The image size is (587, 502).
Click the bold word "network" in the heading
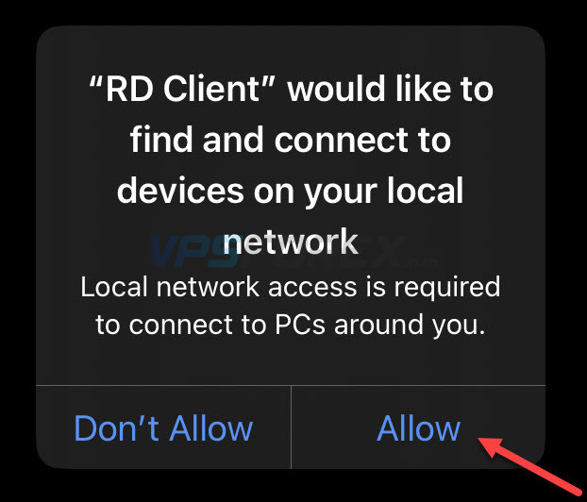click(x=291, y=243)
